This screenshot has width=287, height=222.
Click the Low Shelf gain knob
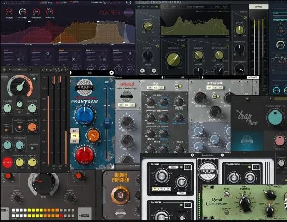[x=151, y=102]
